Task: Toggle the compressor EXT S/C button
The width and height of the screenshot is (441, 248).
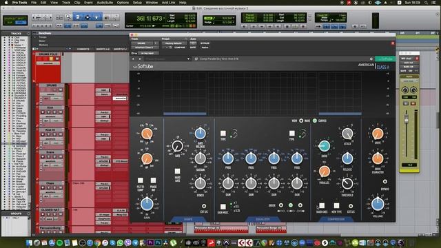Action: pyautogui.click(x=351, y=206)
